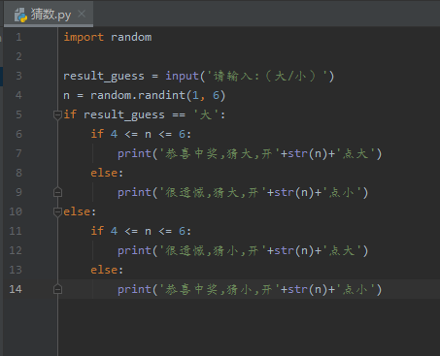Click line number 13 in the gutter

point(16,270)
